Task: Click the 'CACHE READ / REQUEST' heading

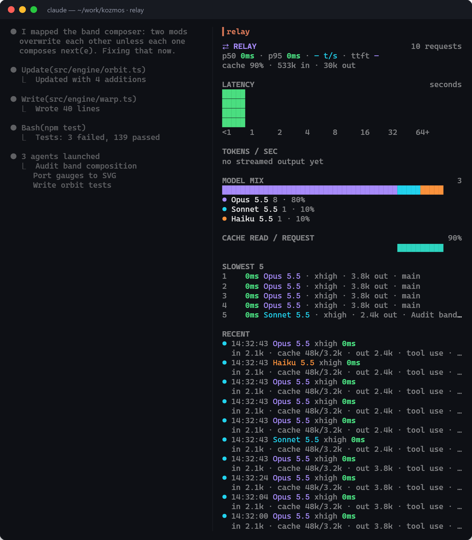Action: (x=268, y=238)
